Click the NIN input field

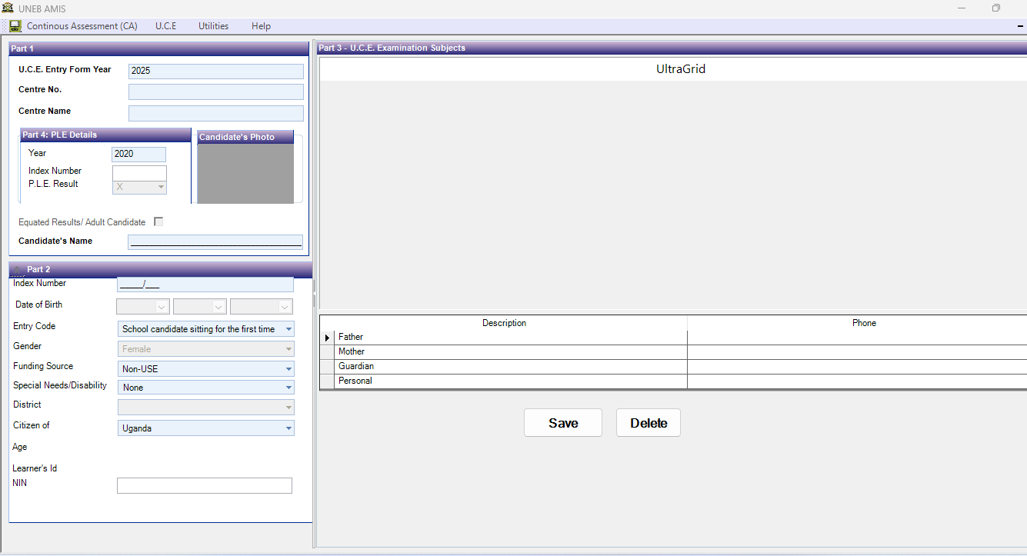click(204, 485)
